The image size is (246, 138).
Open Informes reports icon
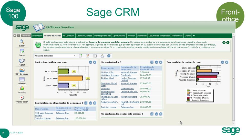click(22, 79)
